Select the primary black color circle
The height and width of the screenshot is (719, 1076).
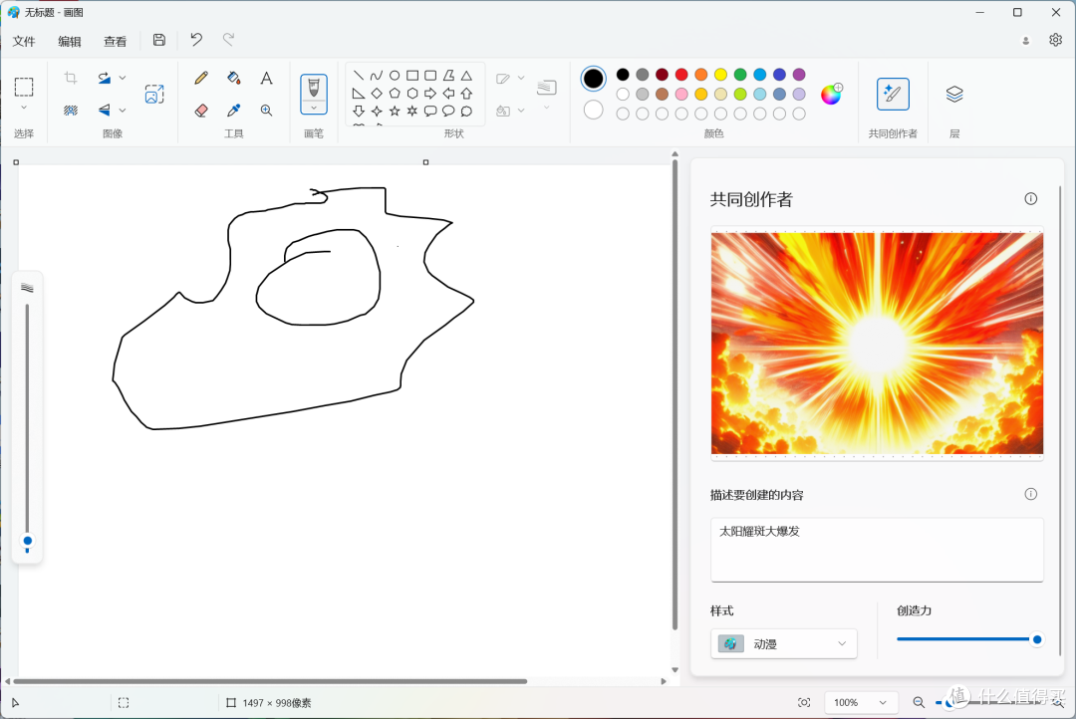[x=594, y=79]
